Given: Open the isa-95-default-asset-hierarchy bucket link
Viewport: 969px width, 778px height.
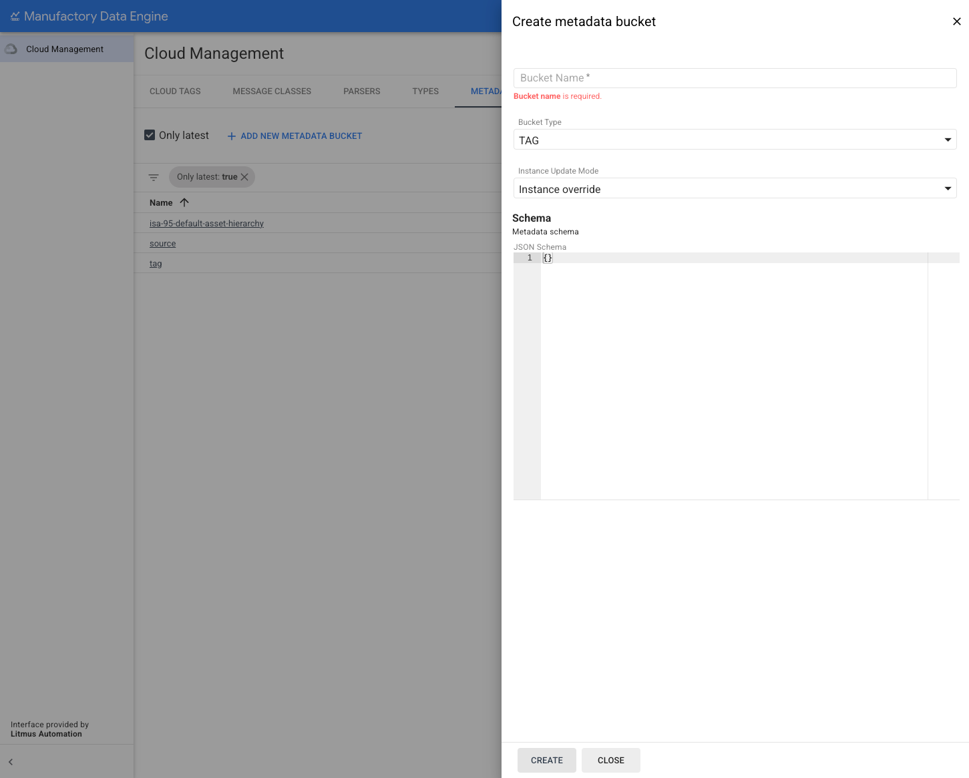Looking at the screenshot, I should pyautogui.click(x=206, y=224).
